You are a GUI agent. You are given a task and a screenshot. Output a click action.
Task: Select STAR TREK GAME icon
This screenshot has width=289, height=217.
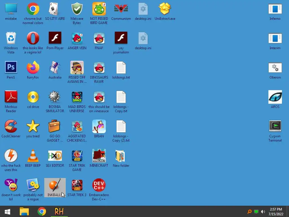[77, 156]
